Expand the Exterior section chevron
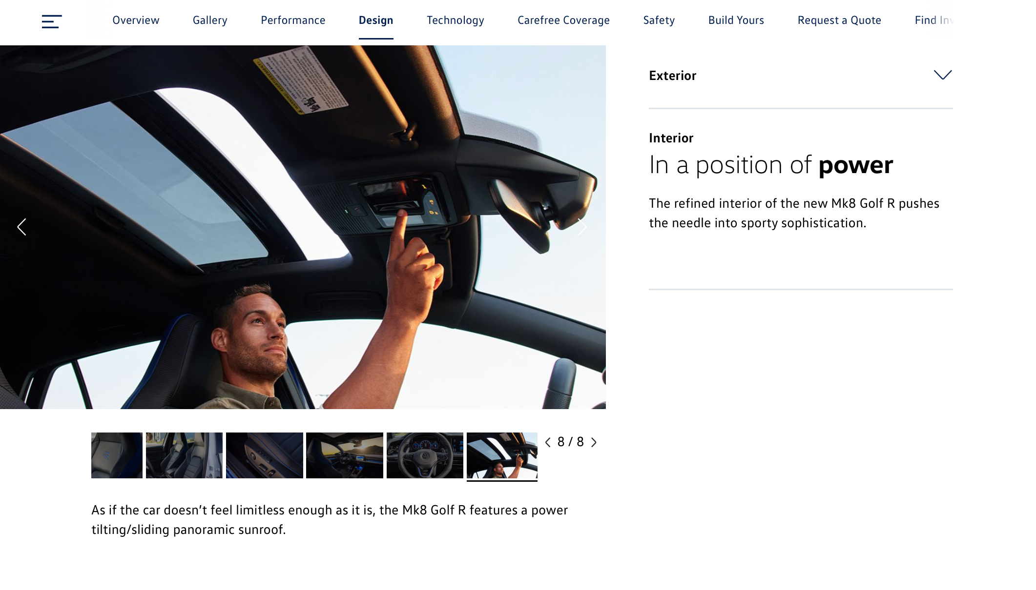Screen dimensions: 1036x590 click(942, 75)
